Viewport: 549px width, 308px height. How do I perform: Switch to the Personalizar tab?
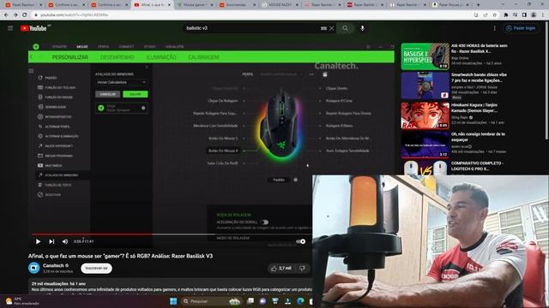pyautogui.click(x=70, y=57)
